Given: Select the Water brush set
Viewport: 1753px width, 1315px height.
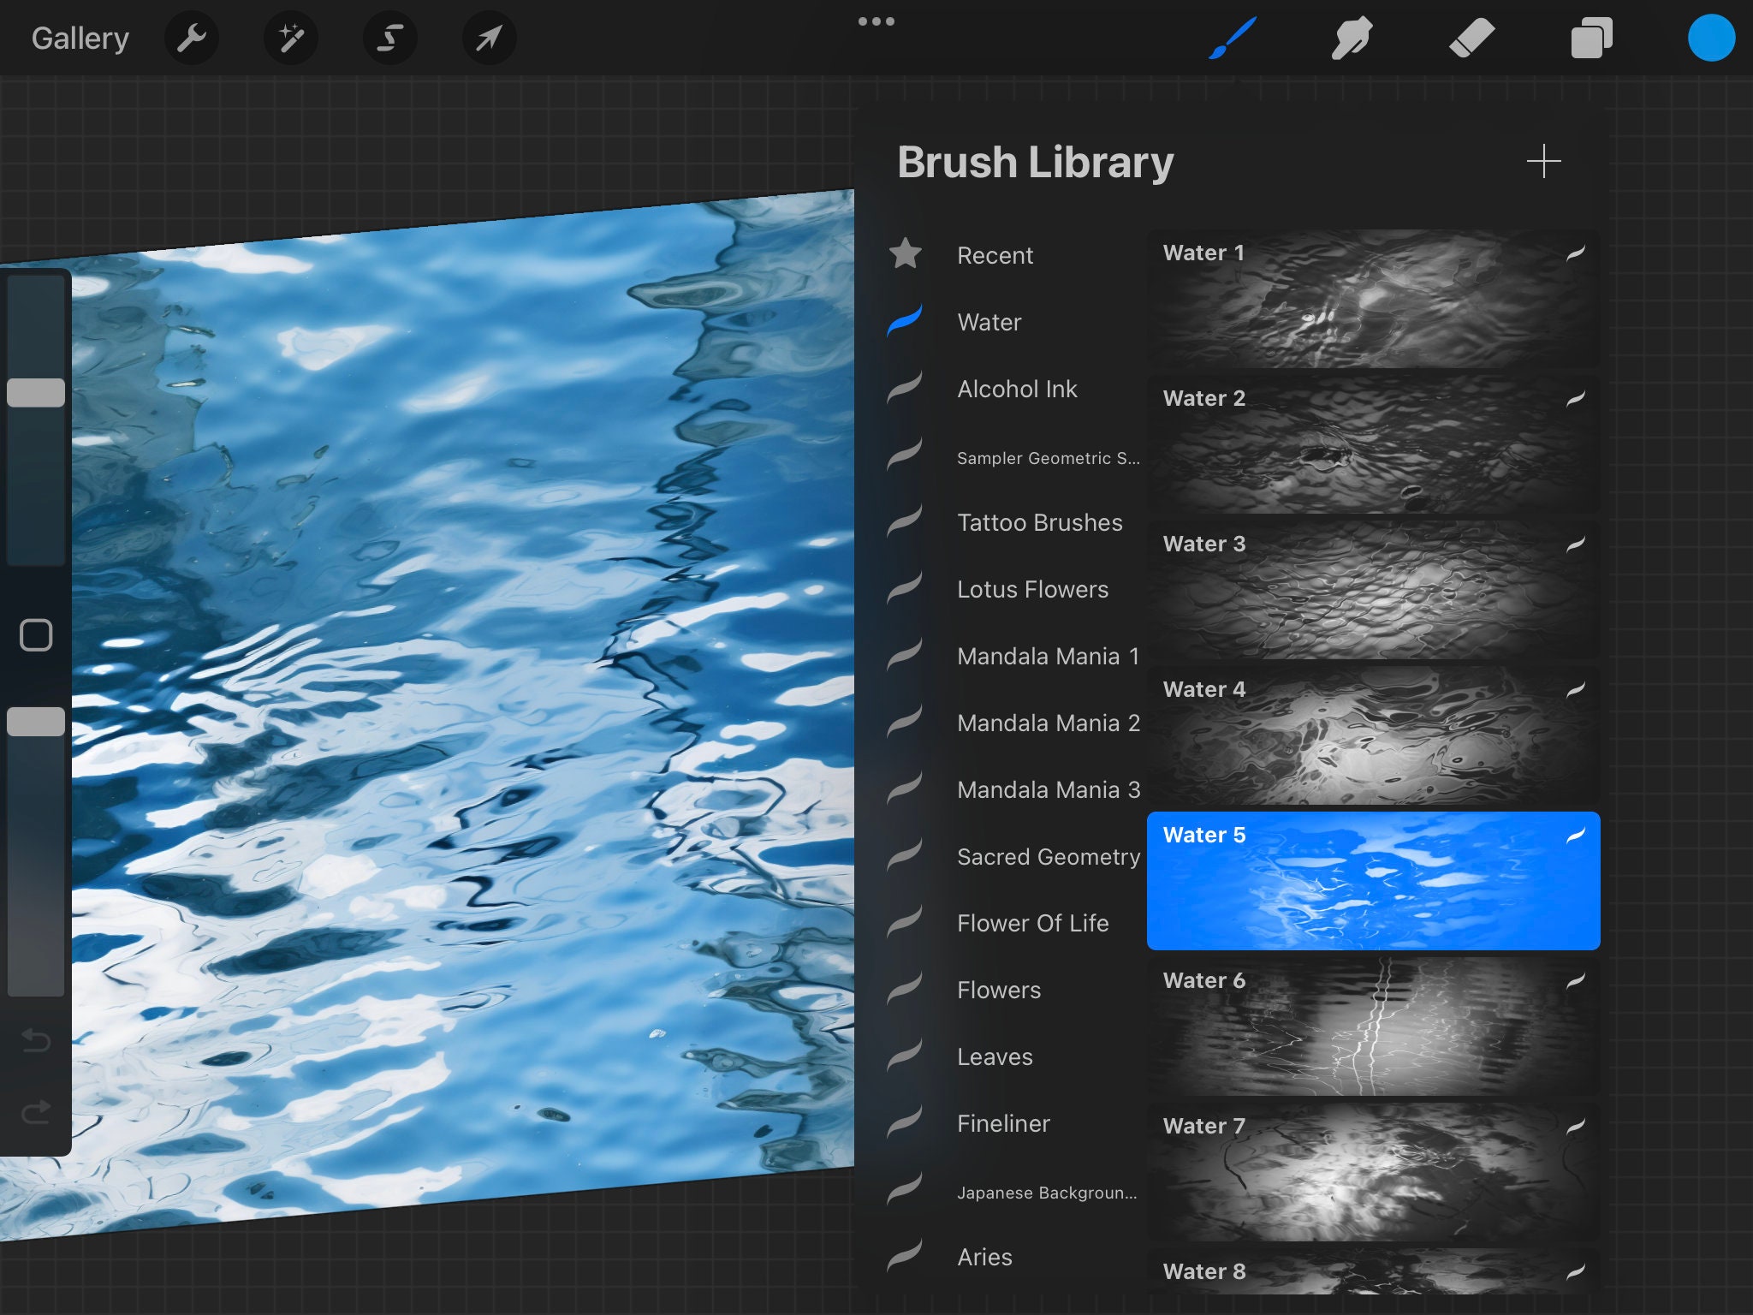Looking at the screenshot, I should 989,322.
